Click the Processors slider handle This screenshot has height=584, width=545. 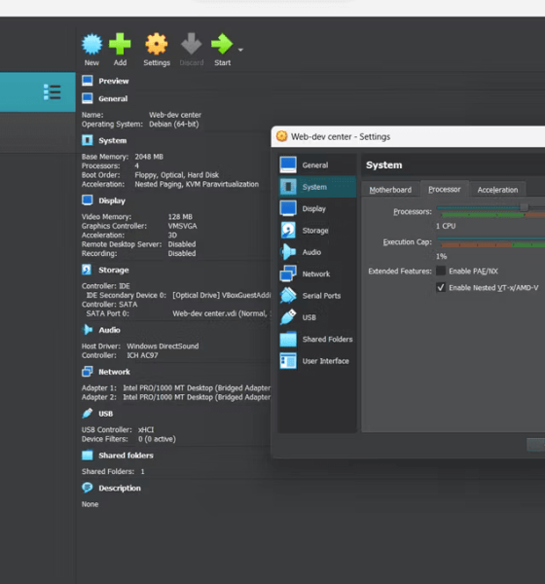click(525, 207)
